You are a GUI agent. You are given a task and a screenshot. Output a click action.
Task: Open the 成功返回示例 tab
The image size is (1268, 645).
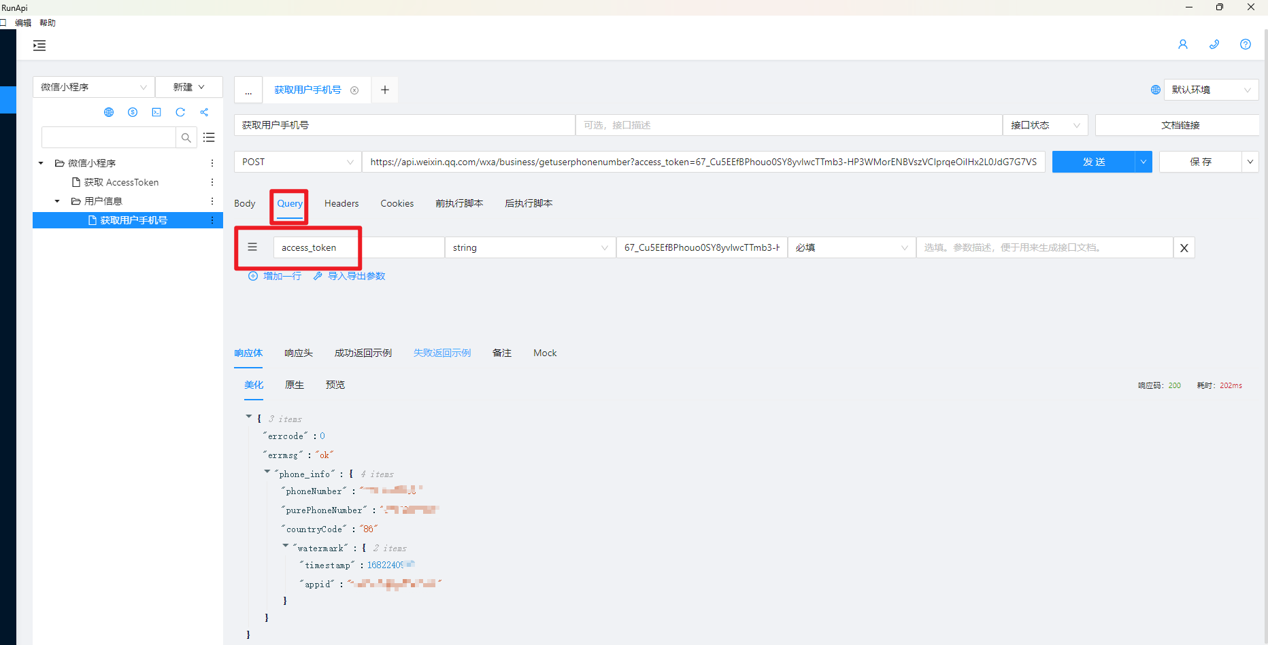pyautogui.click(x=363, y=353)
